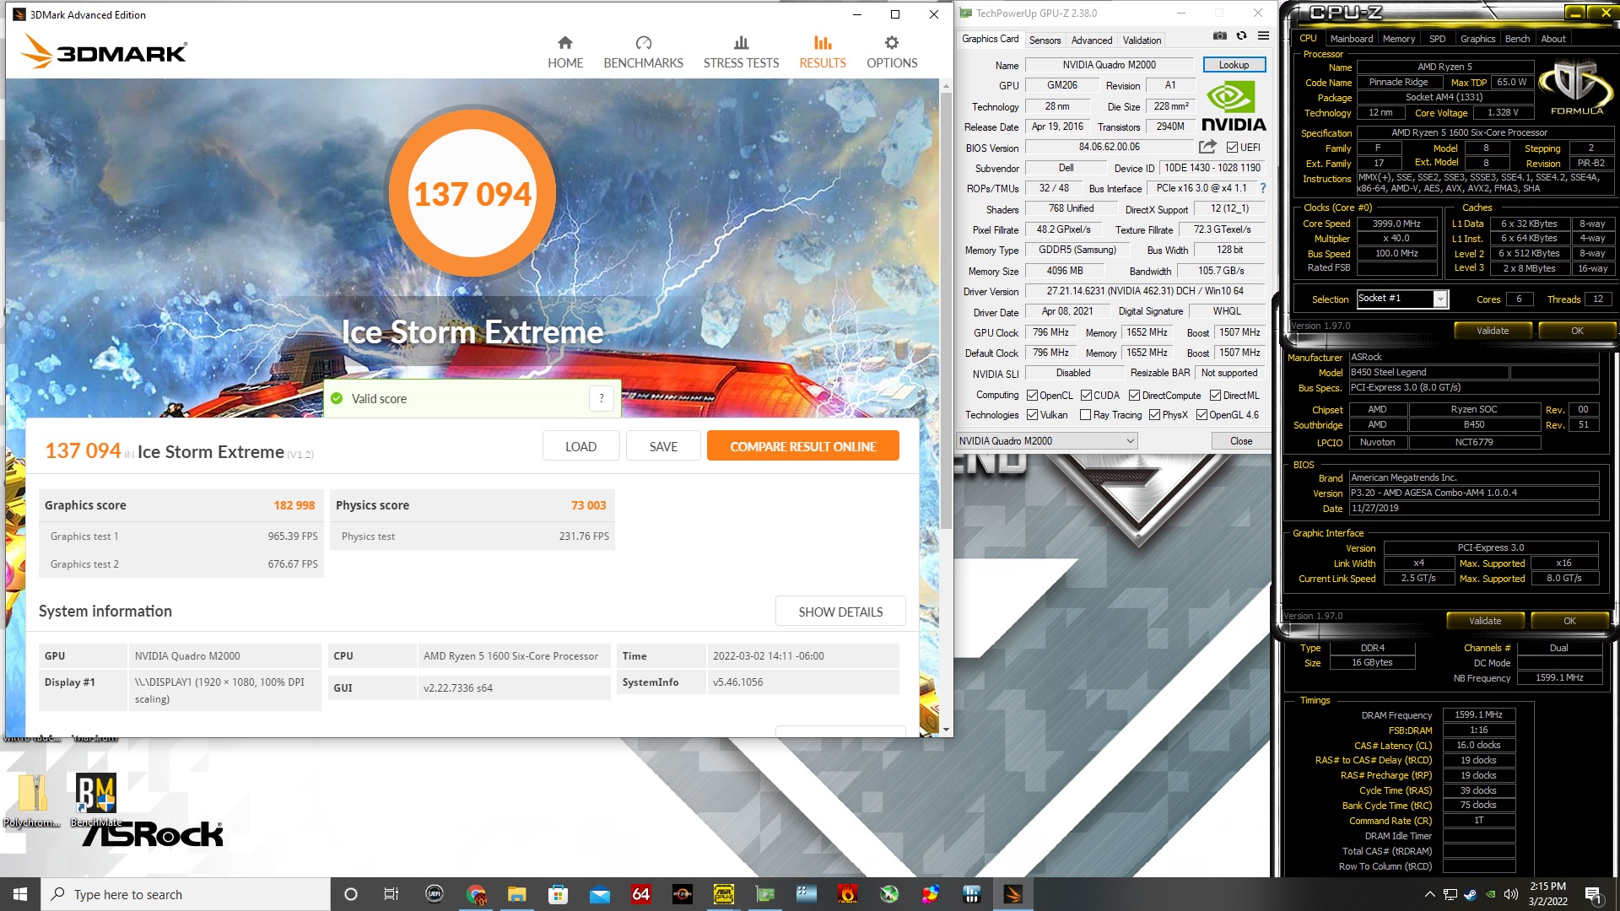Open the Mail app from taskbar
Image resolution: width=1620 pixels, height=911 pixels.
pyautogui.click(x=599, y=894)
